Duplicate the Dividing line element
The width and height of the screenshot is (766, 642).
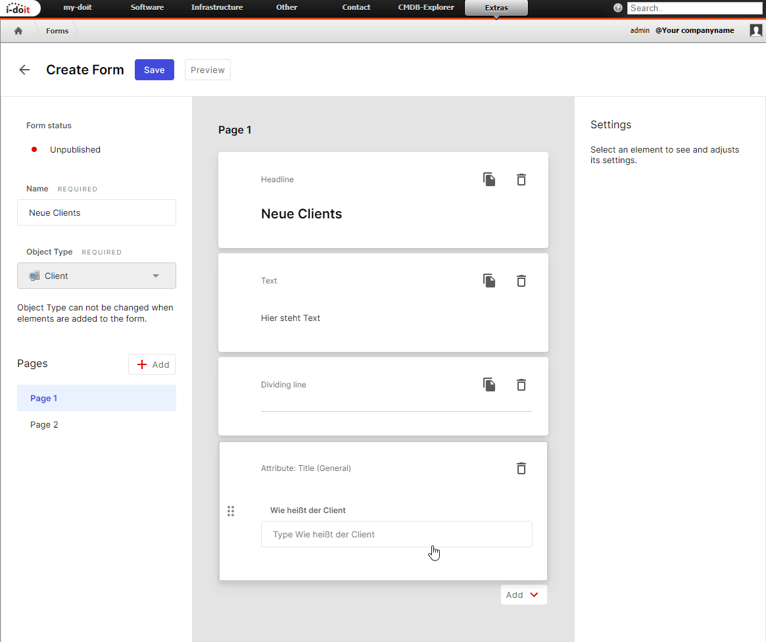[x=489, y=385]
